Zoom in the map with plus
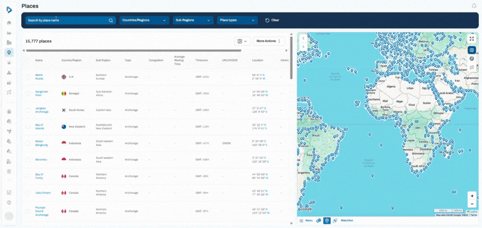This screenshot has height=228, width=482. tap(472, 196)
